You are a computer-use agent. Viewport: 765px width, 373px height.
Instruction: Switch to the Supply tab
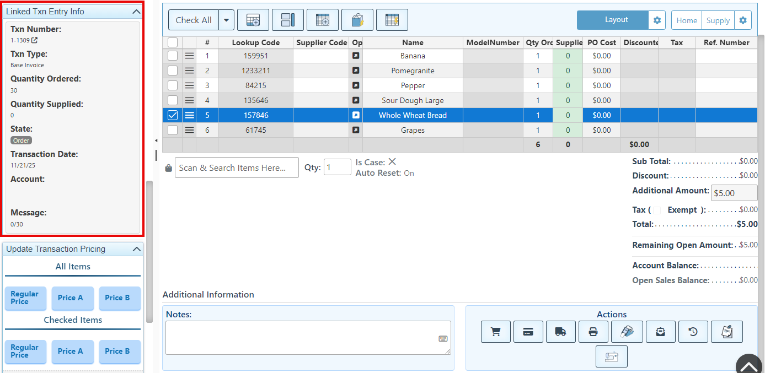pyautogui.click(x=718, y=20)
